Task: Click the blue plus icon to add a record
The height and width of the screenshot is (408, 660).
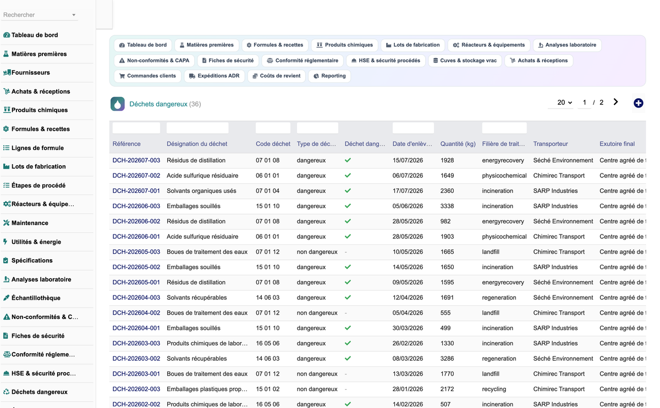Action: coord(638,103)
